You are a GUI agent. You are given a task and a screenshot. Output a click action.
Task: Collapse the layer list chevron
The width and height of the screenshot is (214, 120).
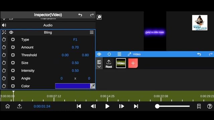tap(99, 67)
